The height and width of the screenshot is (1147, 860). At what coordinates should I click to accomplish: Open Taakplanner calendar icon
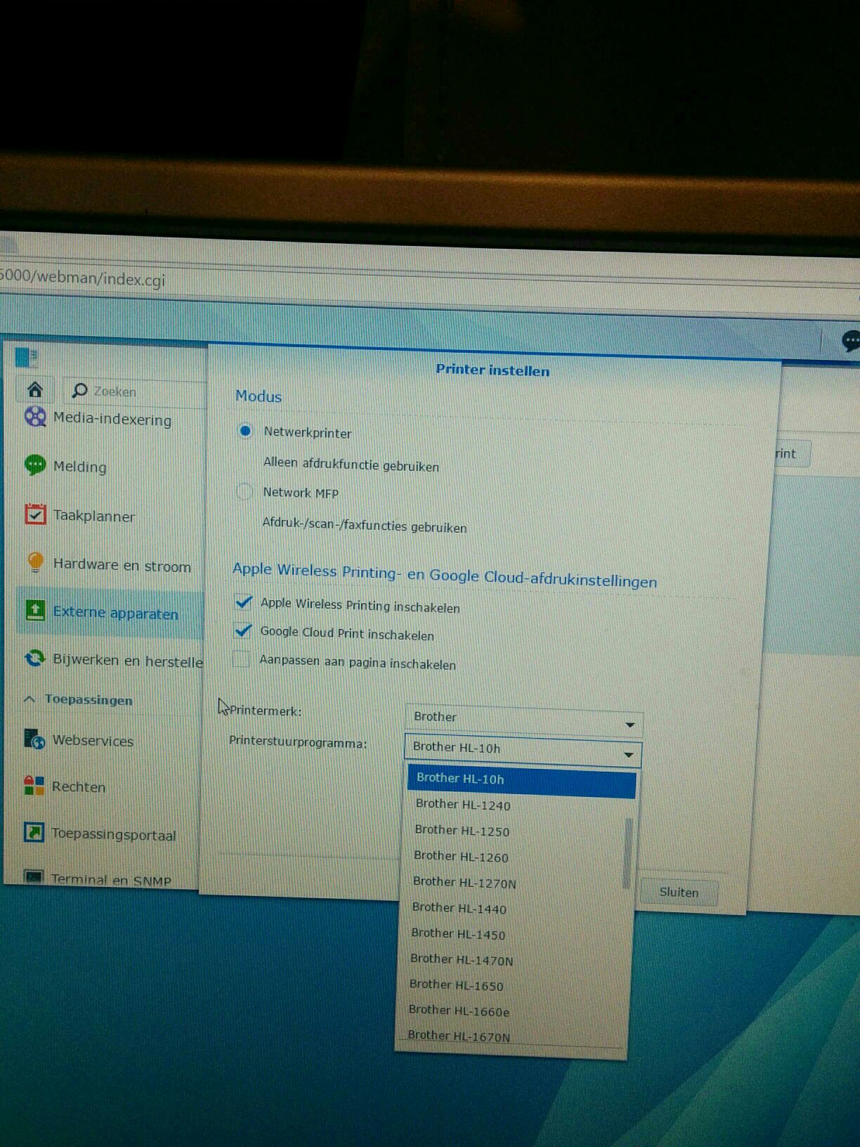(x=35, y=514)
